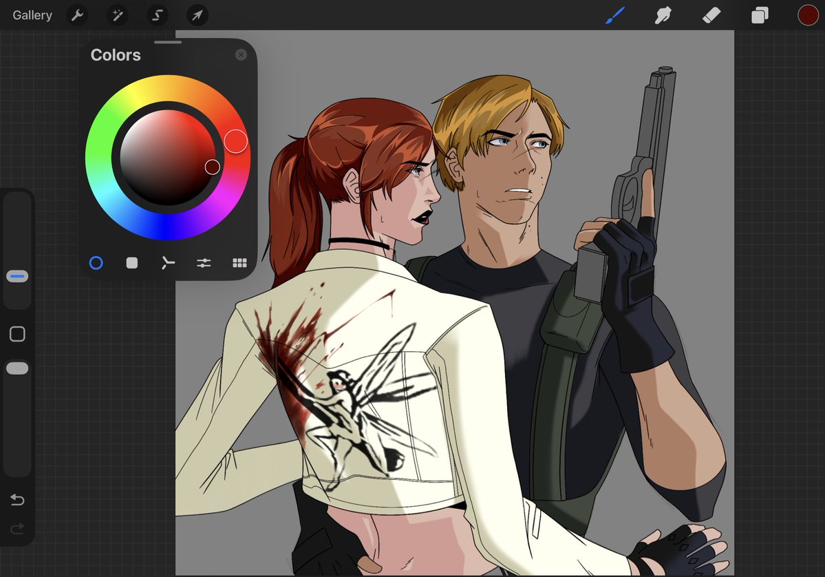The image size is (825, 577).
Task: Click the saturation disc selector handle
Action: [x=213, y=167]
